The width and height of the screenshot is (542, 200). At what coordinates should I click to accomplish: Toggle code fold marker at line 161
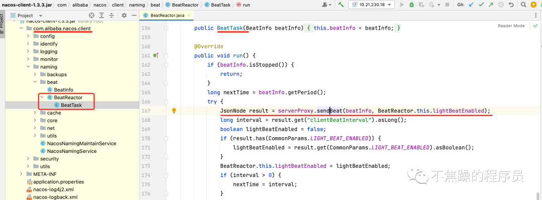click(166, 55)
